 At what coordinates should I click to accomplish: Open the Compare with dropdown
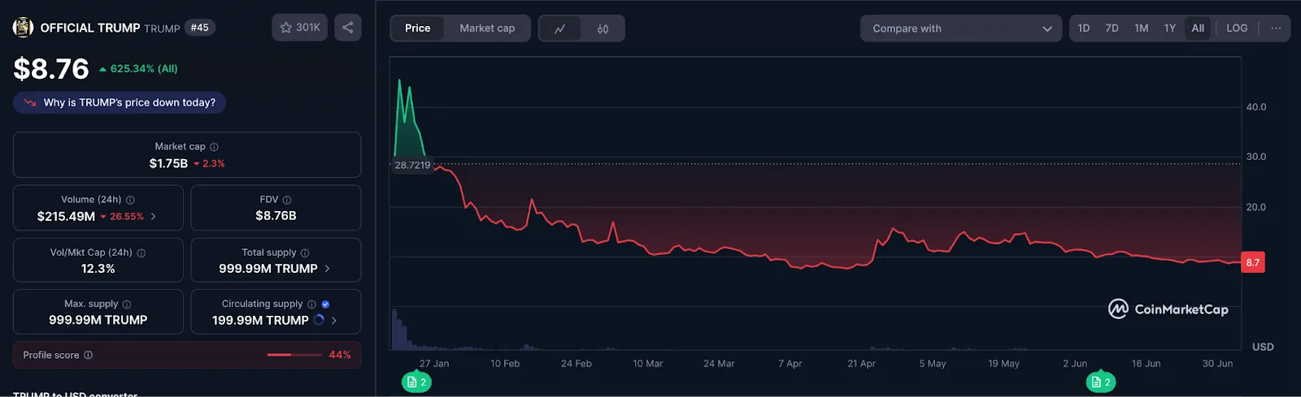click(x=961, y=28)
